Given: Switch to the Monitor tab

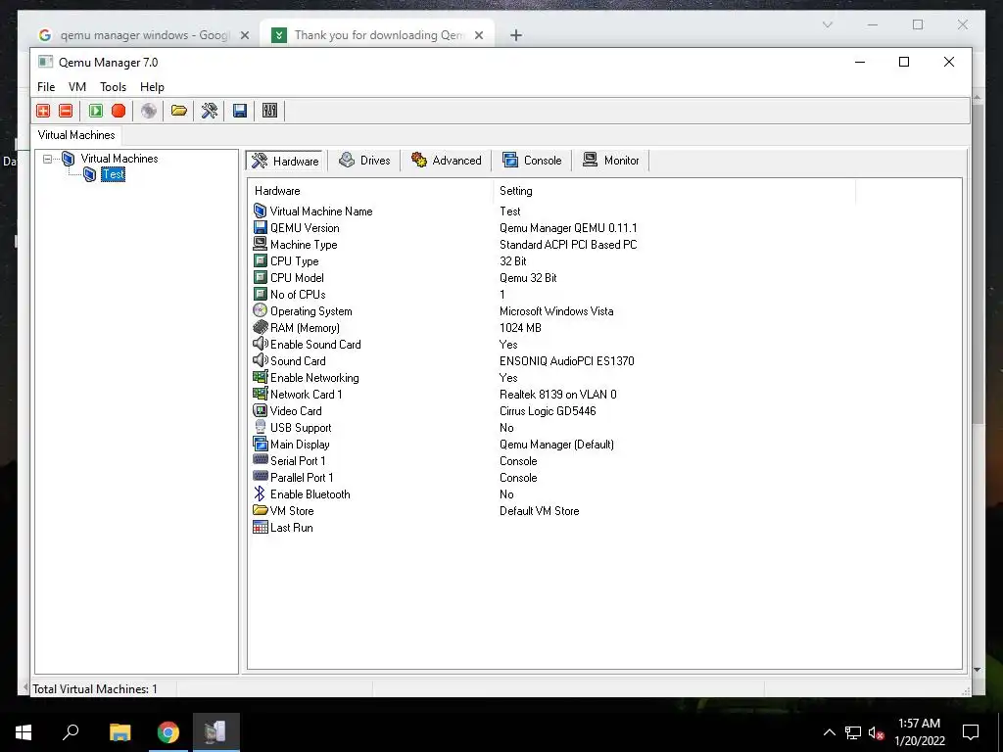Looking at the screenshot, I should (x=611, y=161).
